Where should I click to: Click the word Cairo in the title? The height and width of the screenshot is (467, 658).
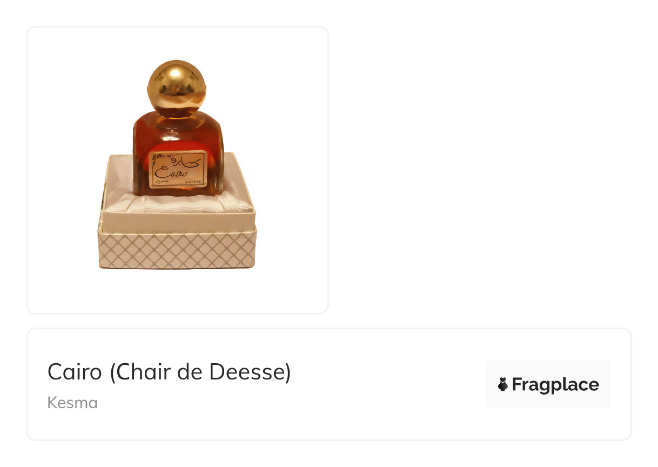pos(75,372)
